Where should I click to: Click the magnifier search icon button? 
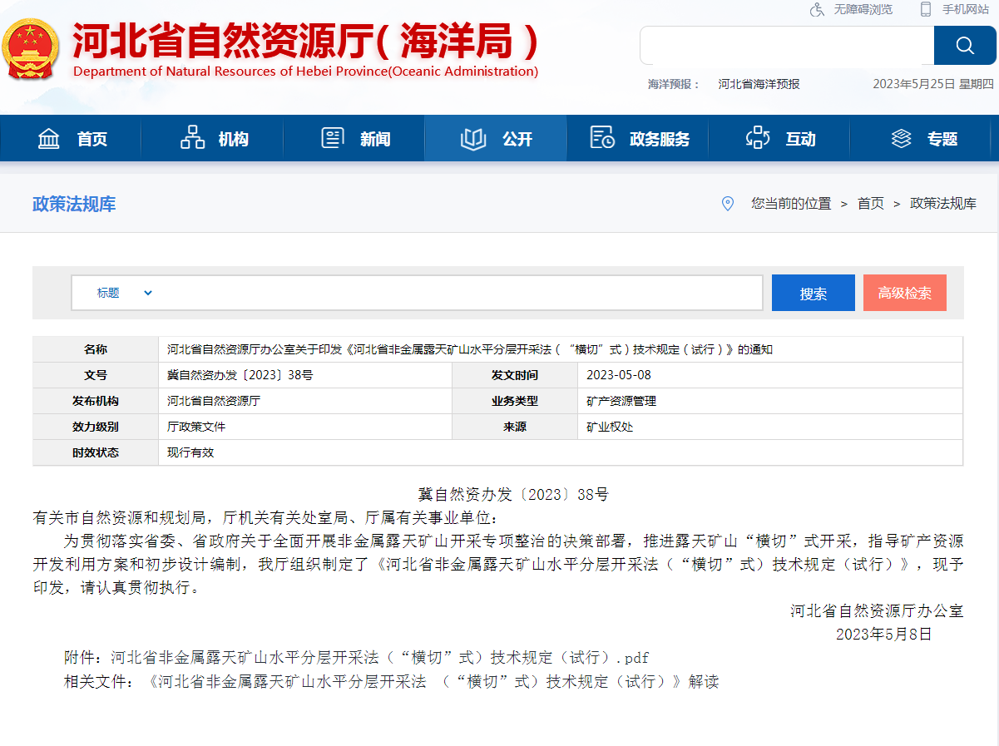[x=964, y=45]
